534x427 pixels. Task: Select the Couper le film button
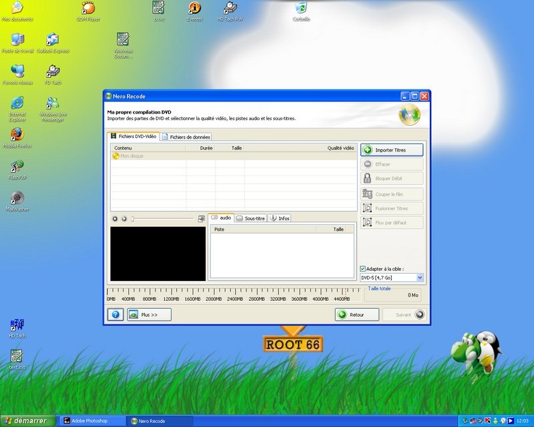point(392,194)
